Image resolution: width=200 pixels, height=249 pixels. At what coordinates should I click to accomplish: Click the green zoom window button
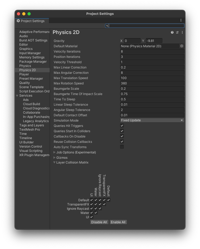(29, 14)
